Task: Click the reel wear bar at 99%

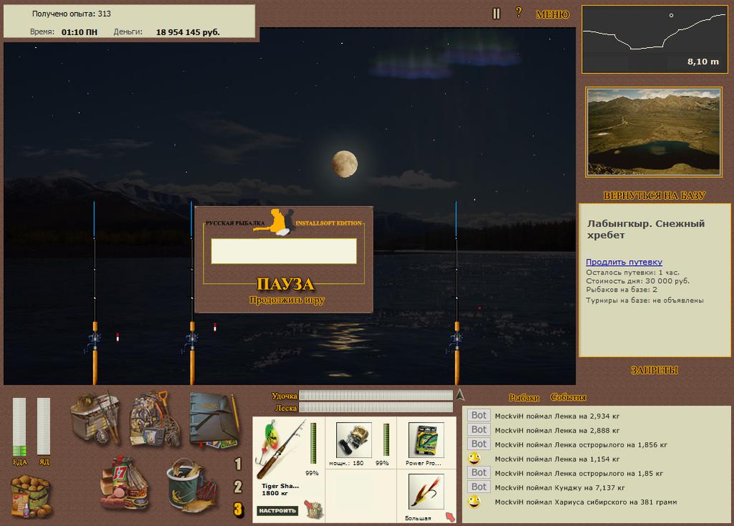Action: (386, 439)
